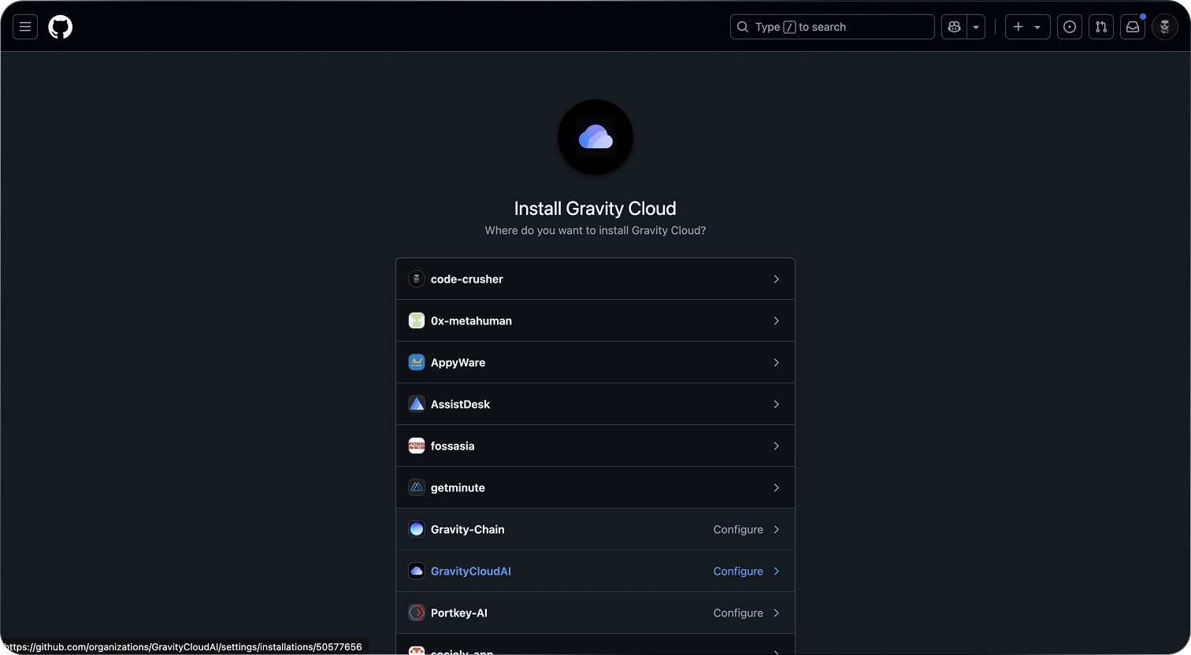Image resolution: width=1191 pixels, height=655 pixels.
Task: Select the AssistDesk organization
Action: coord(595,404)
